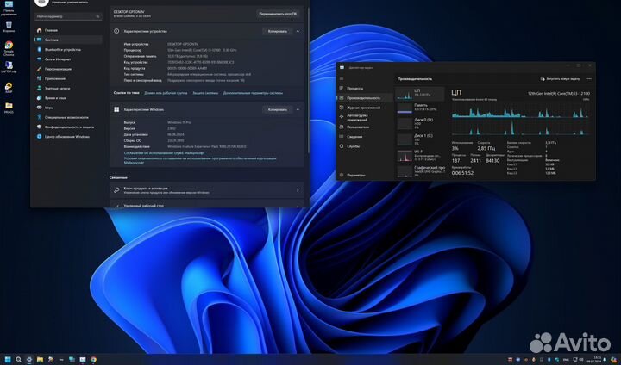
Task: Collapse Характеристики устройства section
Action: 298,31
